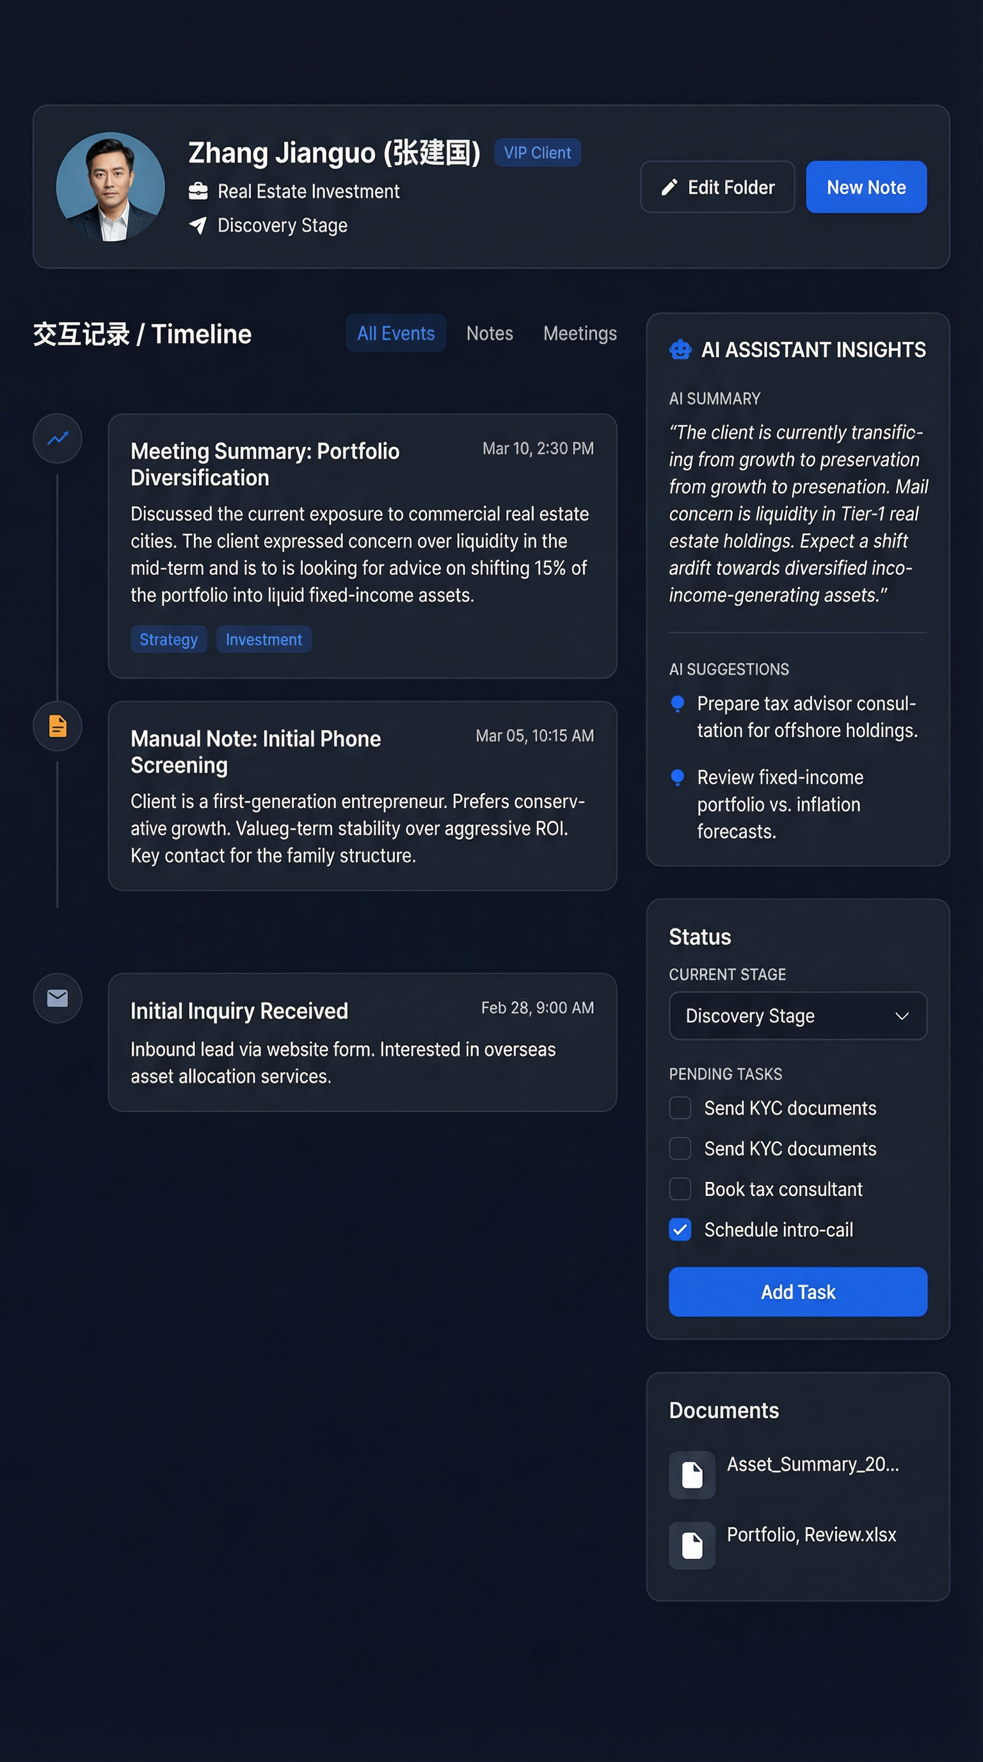The image size is (983, 1762).
Task: Click the briefcase icon near Real Estate Investment
Action: pyautogui.click(x=198, y=191)
